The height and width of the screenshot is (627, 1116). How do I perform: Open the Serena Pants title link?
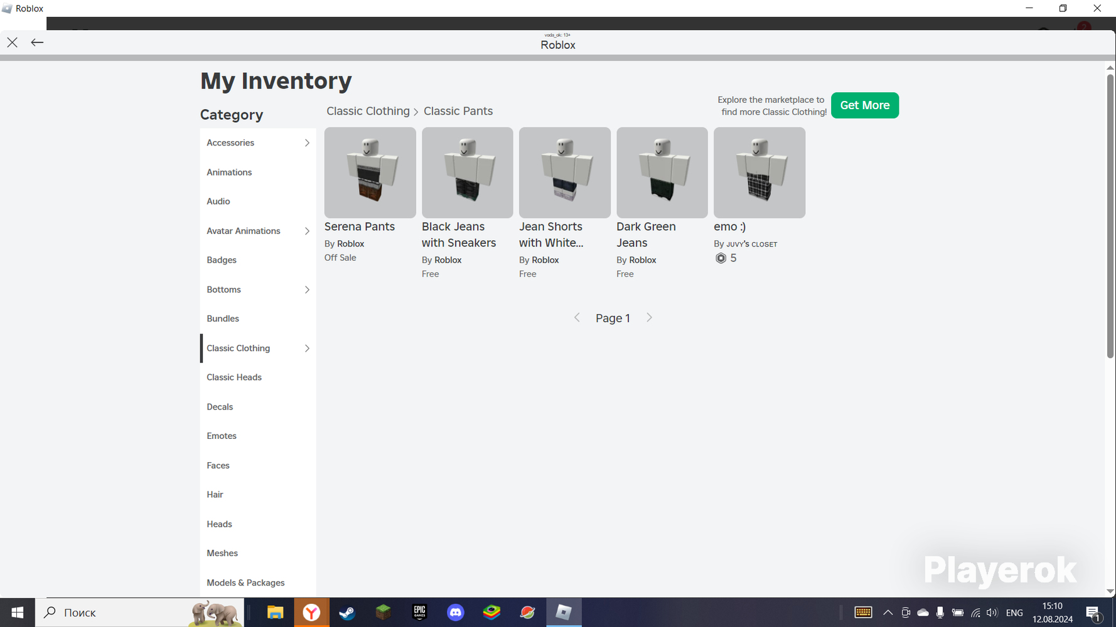click(360, 227)
